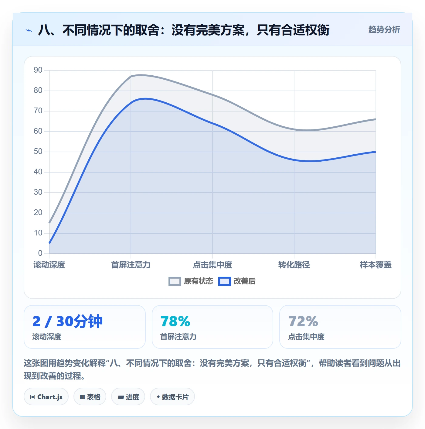The image size is (425, 429).
Task: Click the 点击集中度 card caption under 72%
Action: tap(306, 337)
